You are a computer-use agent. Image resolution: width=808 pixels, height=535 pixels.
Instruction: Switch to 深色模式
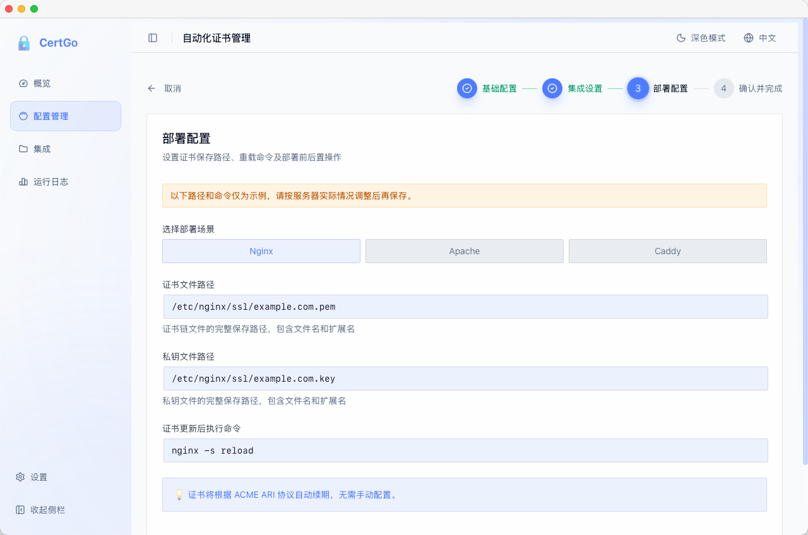coord(701,38)
